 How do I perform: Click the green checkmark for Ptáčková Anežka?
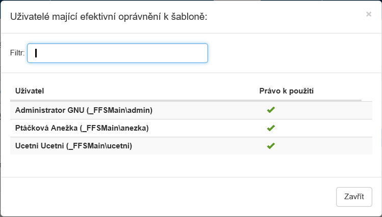(x=271, y=128)
